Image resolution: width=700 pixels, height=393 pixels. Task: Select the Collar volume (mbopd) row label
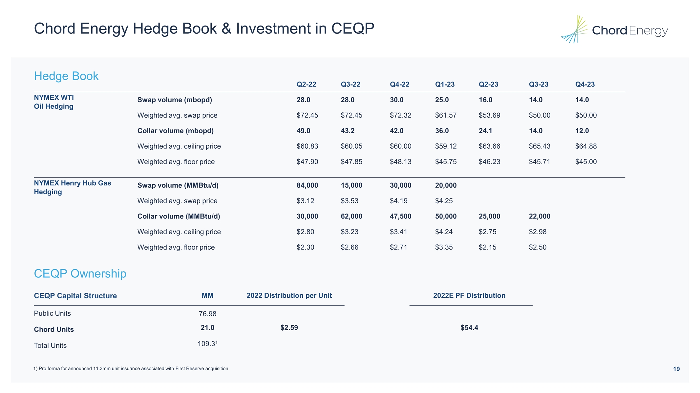tap(175, 131)
